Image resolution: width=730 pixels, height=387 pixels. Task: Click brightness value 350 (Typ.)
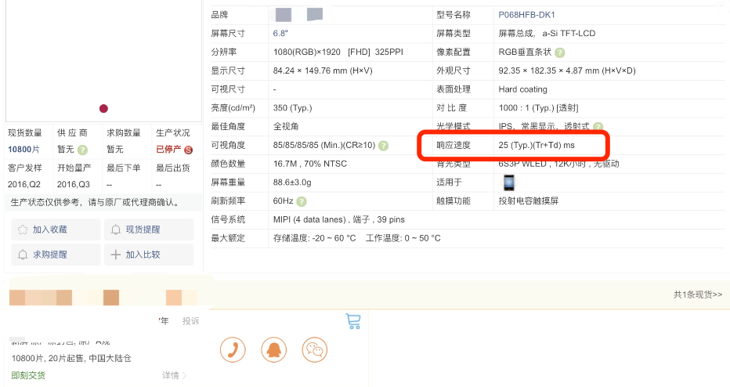292,108
